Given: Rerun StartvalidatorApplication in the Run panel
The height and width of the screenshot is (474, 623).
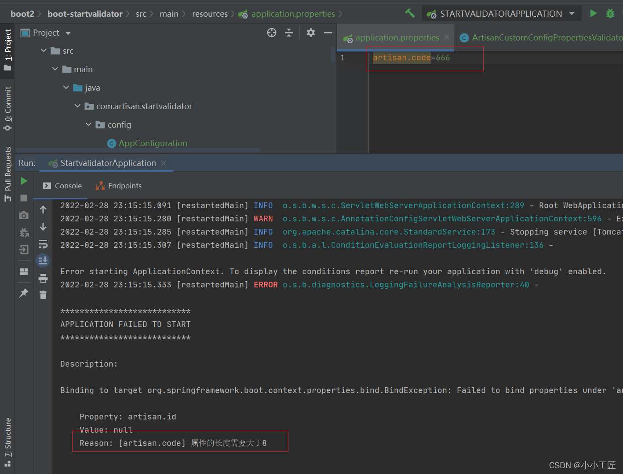Looking at the screenshot, I should click(24, 181).
